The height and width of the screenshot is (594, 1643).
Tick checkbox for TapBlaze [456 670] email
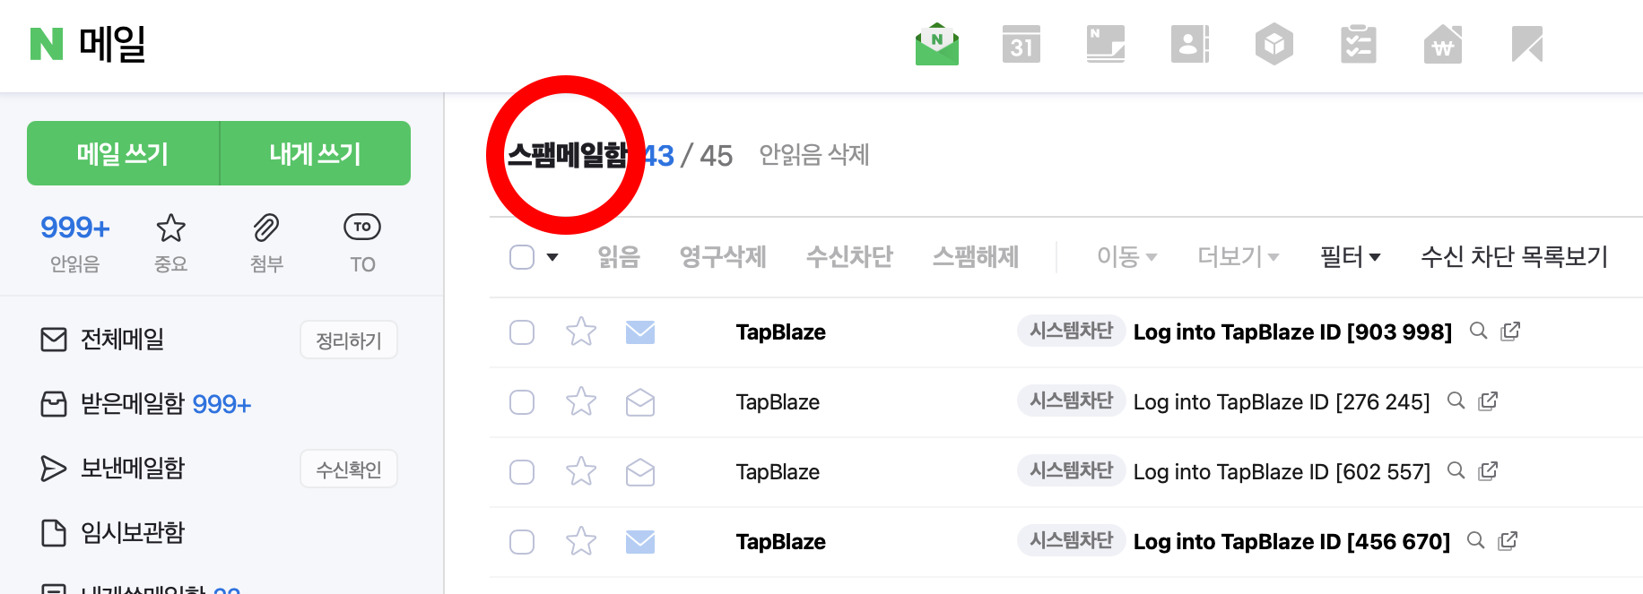(x=522, y=542)
